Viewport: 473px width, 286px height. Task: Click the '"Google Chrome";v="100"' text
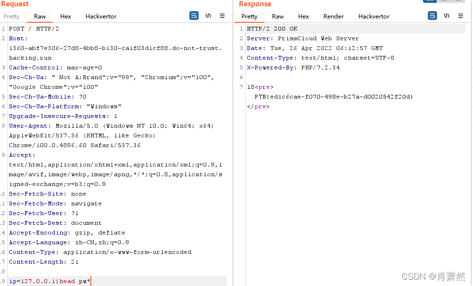(x=53, y=87)
